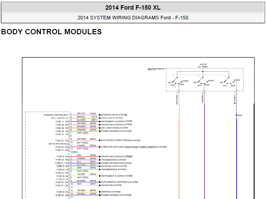Click 'POWER DISTRIBUTION SYSTEM' on the BLU wire
The image size is (266, 199).
tap(116, 163)
